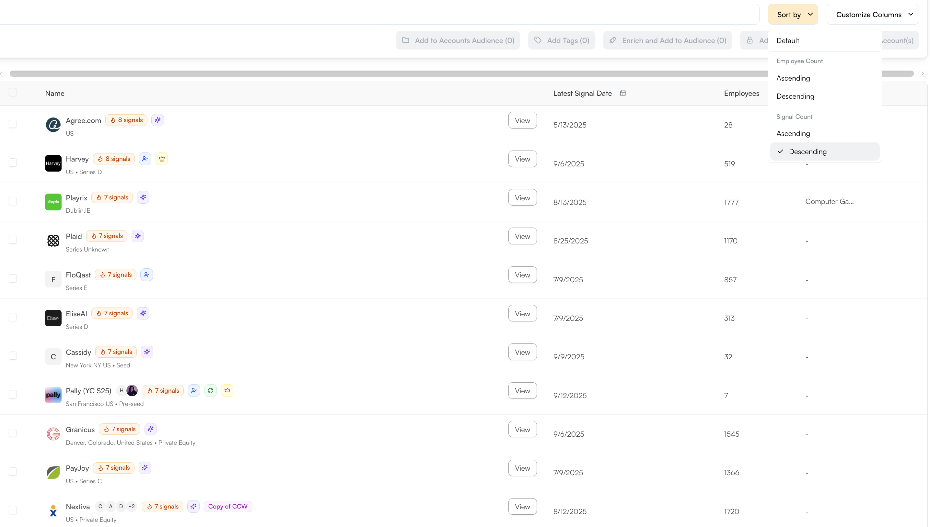
Task: Click the sparkle icon next to Playrix
Action: click(x=143, y=197)
